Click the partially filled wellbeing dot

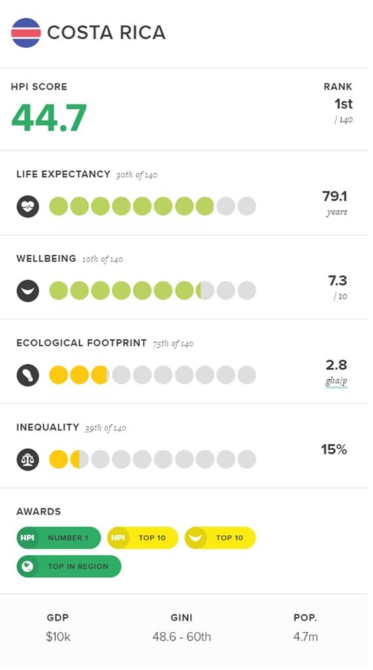point(205,291)
